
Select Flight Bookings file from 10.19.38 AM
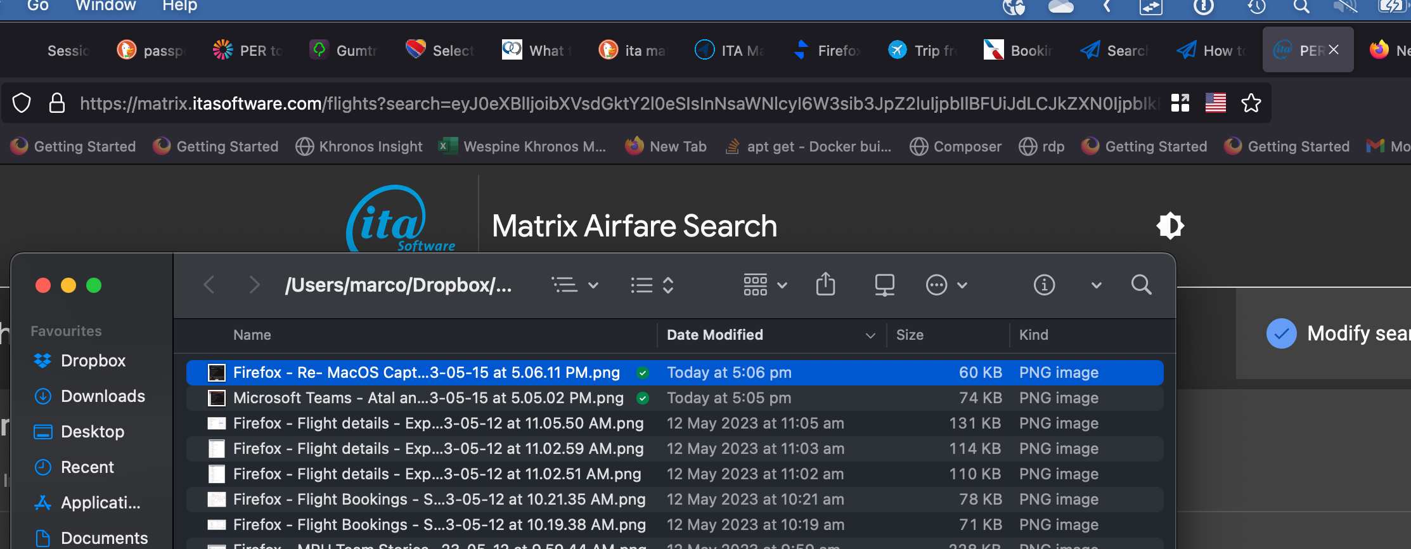674,525
